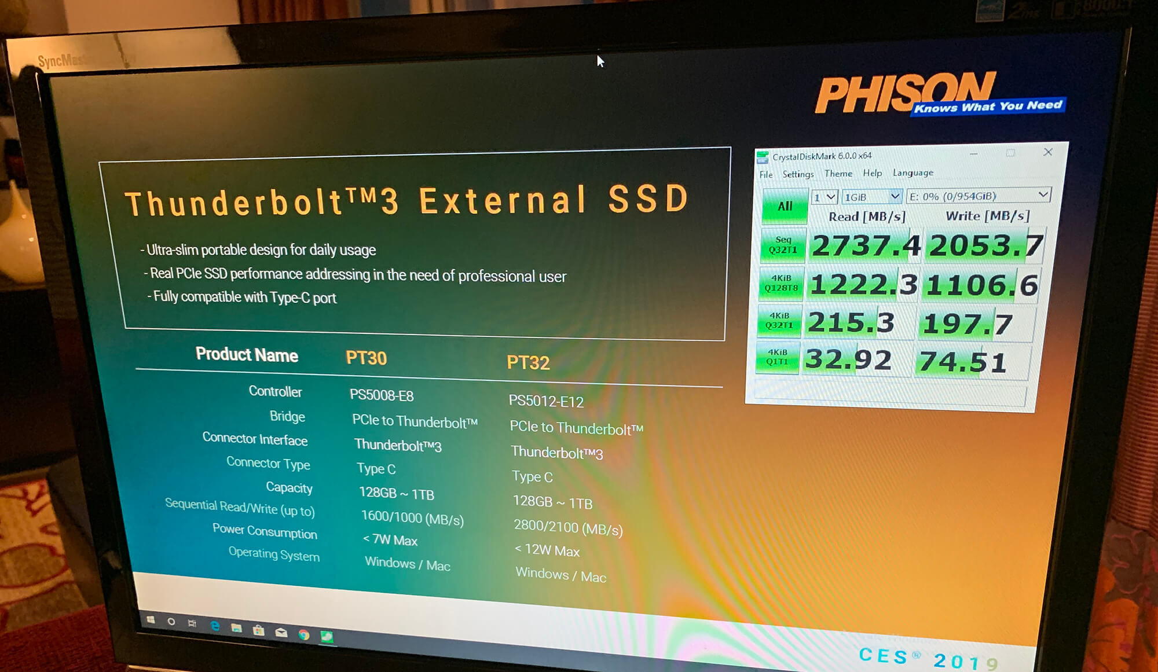1158x672 pixels.
Task: Click the PS5012-E12 controller text
Action: [x=546, y=401]
